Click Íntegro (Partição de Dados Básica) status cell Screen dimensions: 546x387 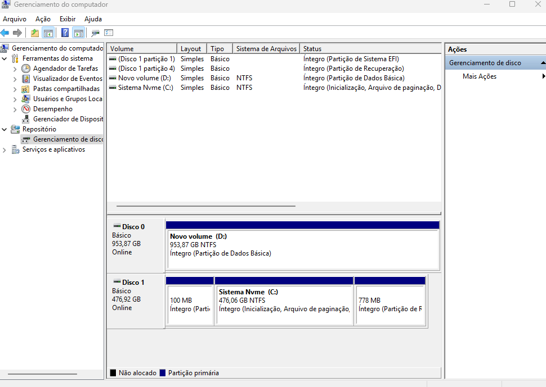click(x=354, y=78)
